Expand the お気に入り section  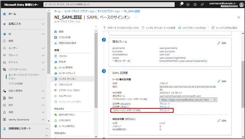43,24
